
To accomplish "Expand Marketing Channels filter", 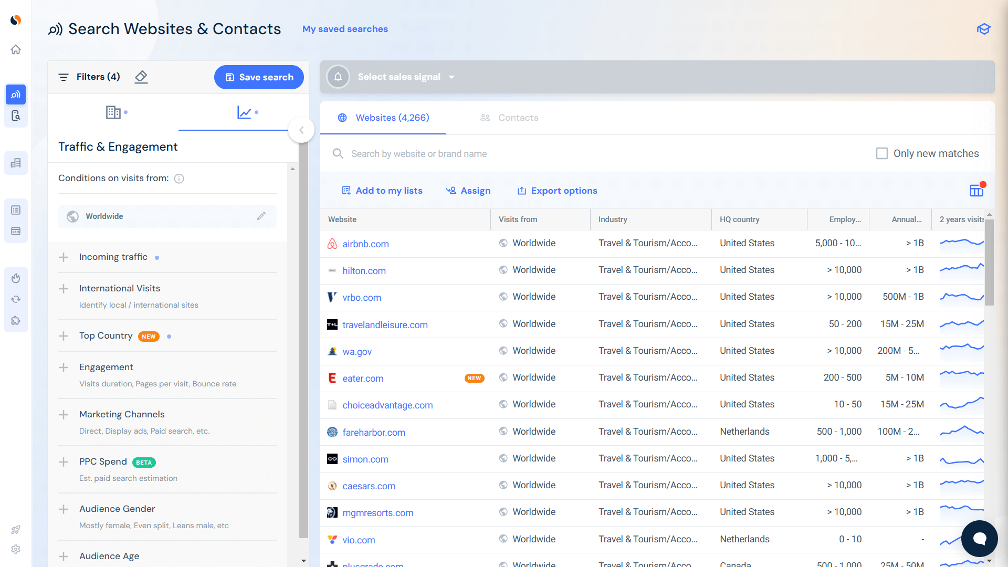I will pos(64,415).
